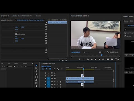The height and width of the screenshot is (101, 134).
Task: Click the Effect Controls filter properties icon
Action: click(x=60, y=61)
